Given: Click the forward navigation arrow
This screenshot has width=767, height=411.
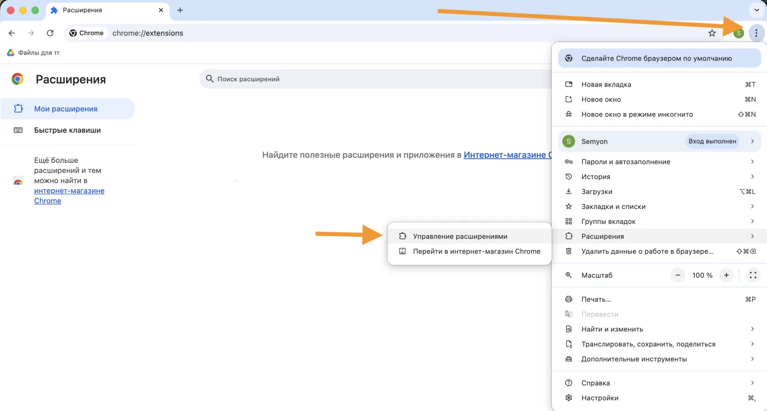Looking at the screenshot, I should pyautogui.click(x=31, y=33).
